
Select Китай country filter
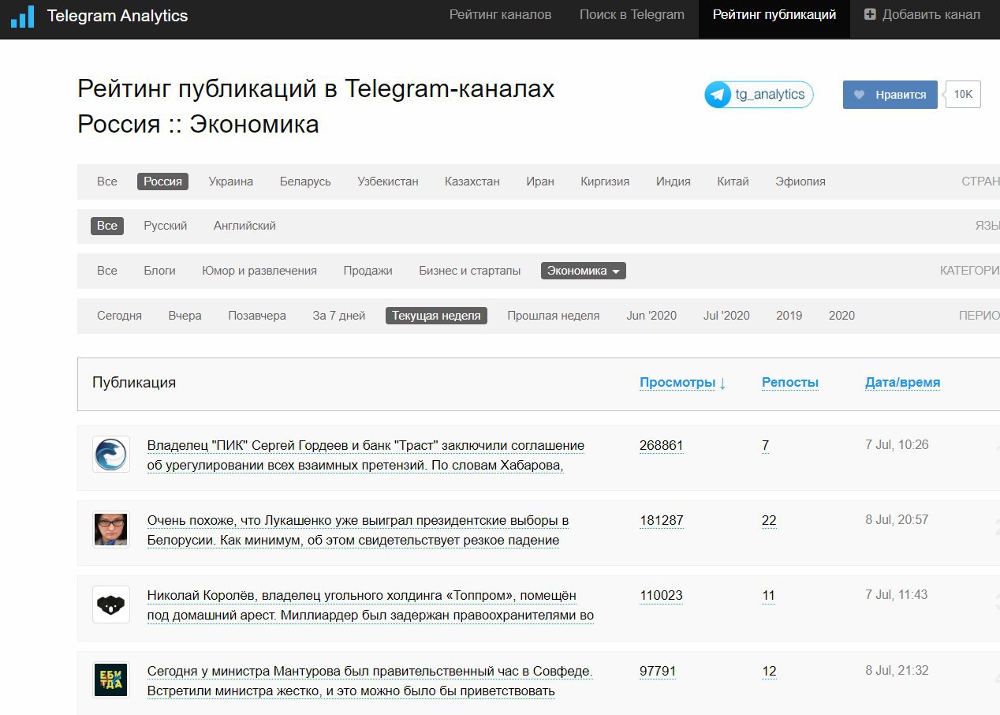coord(733,182)
